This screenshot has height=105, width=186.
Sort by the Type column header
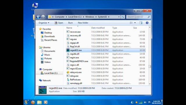(x=115, y=28)
